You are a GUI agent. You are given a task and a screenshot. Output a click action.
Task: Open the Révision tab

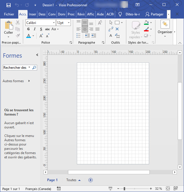pyautogui.click(x=81, y=14)
